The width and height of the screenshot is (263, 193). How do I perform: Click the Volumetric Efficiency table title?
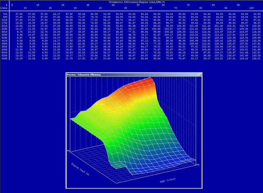click(x=131, y=2)
